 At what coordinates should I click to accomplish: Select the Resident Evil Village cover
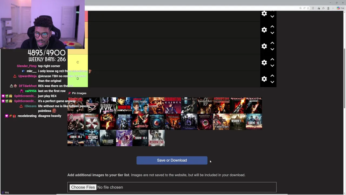(108, 138)
